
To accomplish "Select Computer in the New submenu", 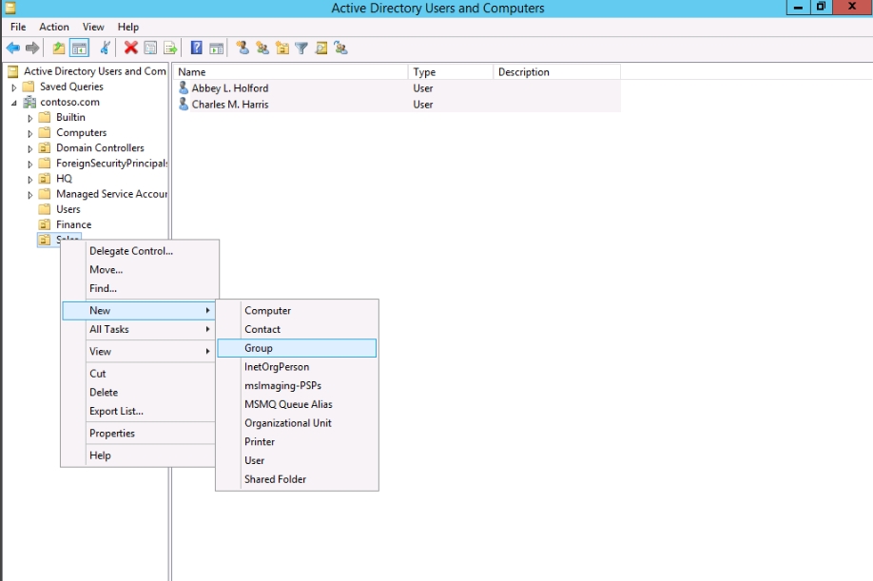I will [297, 311].
